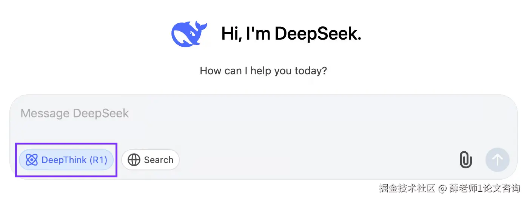Click the globe icon inside Search
The image size is (527, 200).
pyautogui.click(x=134, y=160)
